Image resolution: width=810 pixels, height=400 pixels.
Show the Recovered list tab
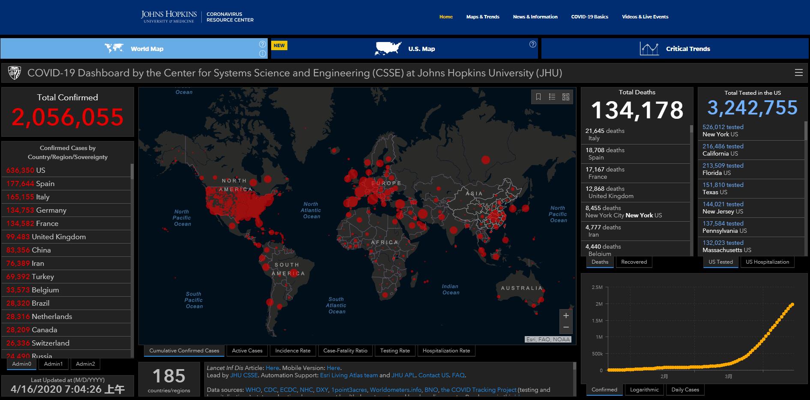(634, 262)
